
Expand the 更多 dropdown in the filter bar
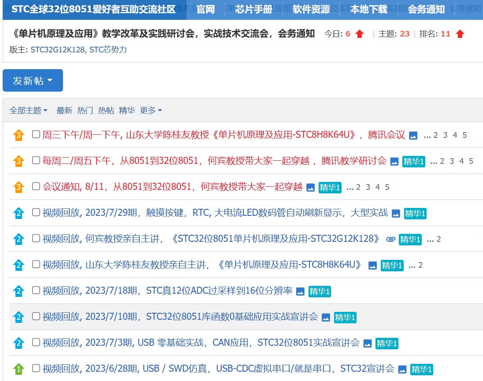(x=151, y=110)
